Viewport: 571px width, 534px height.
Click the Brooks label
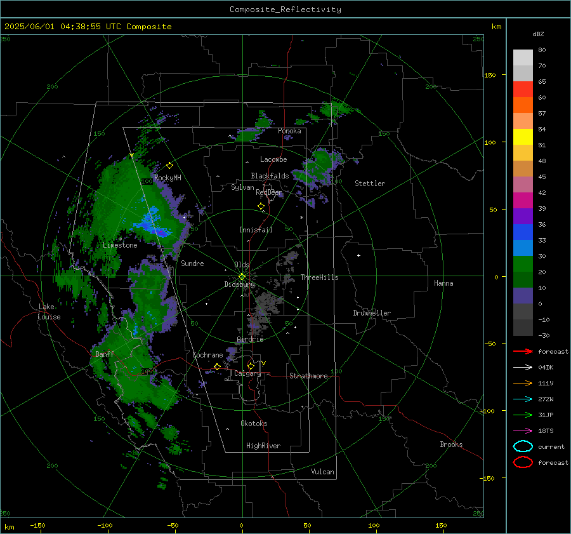(451, 444)
